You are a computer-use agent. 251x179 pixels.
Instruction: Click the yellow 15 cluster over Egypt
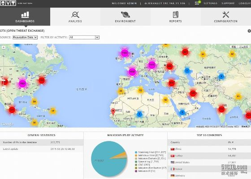pyautogui.click(x=165, y=100)
